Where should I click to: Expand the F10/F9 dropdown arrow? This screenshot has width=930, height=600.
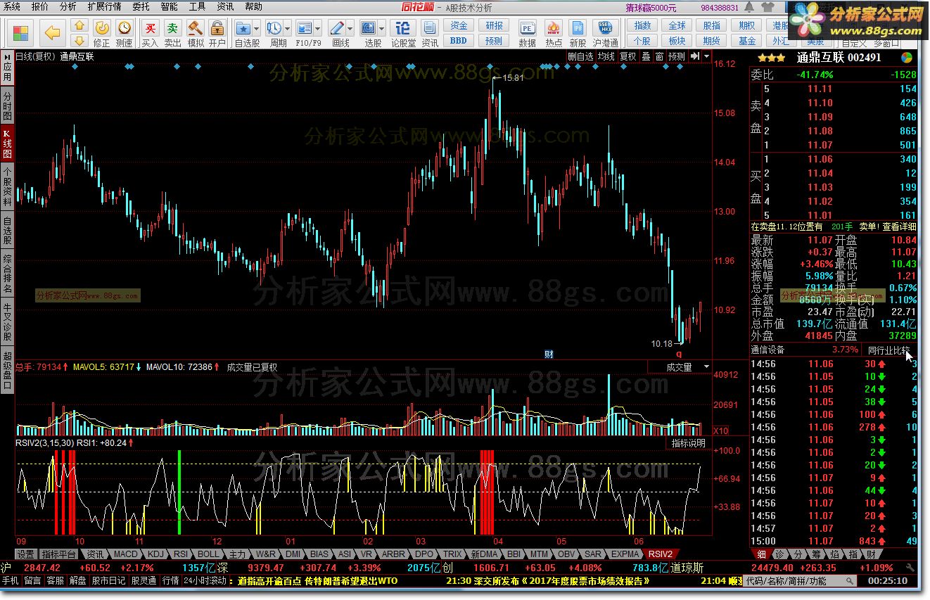pyautogui.click(x=318, y=29)
